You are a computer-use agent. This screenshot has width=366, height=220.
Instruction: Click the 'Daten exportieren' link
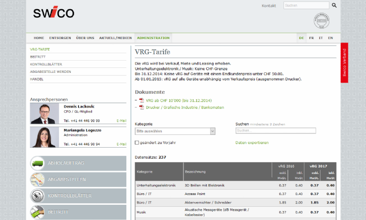252,143
